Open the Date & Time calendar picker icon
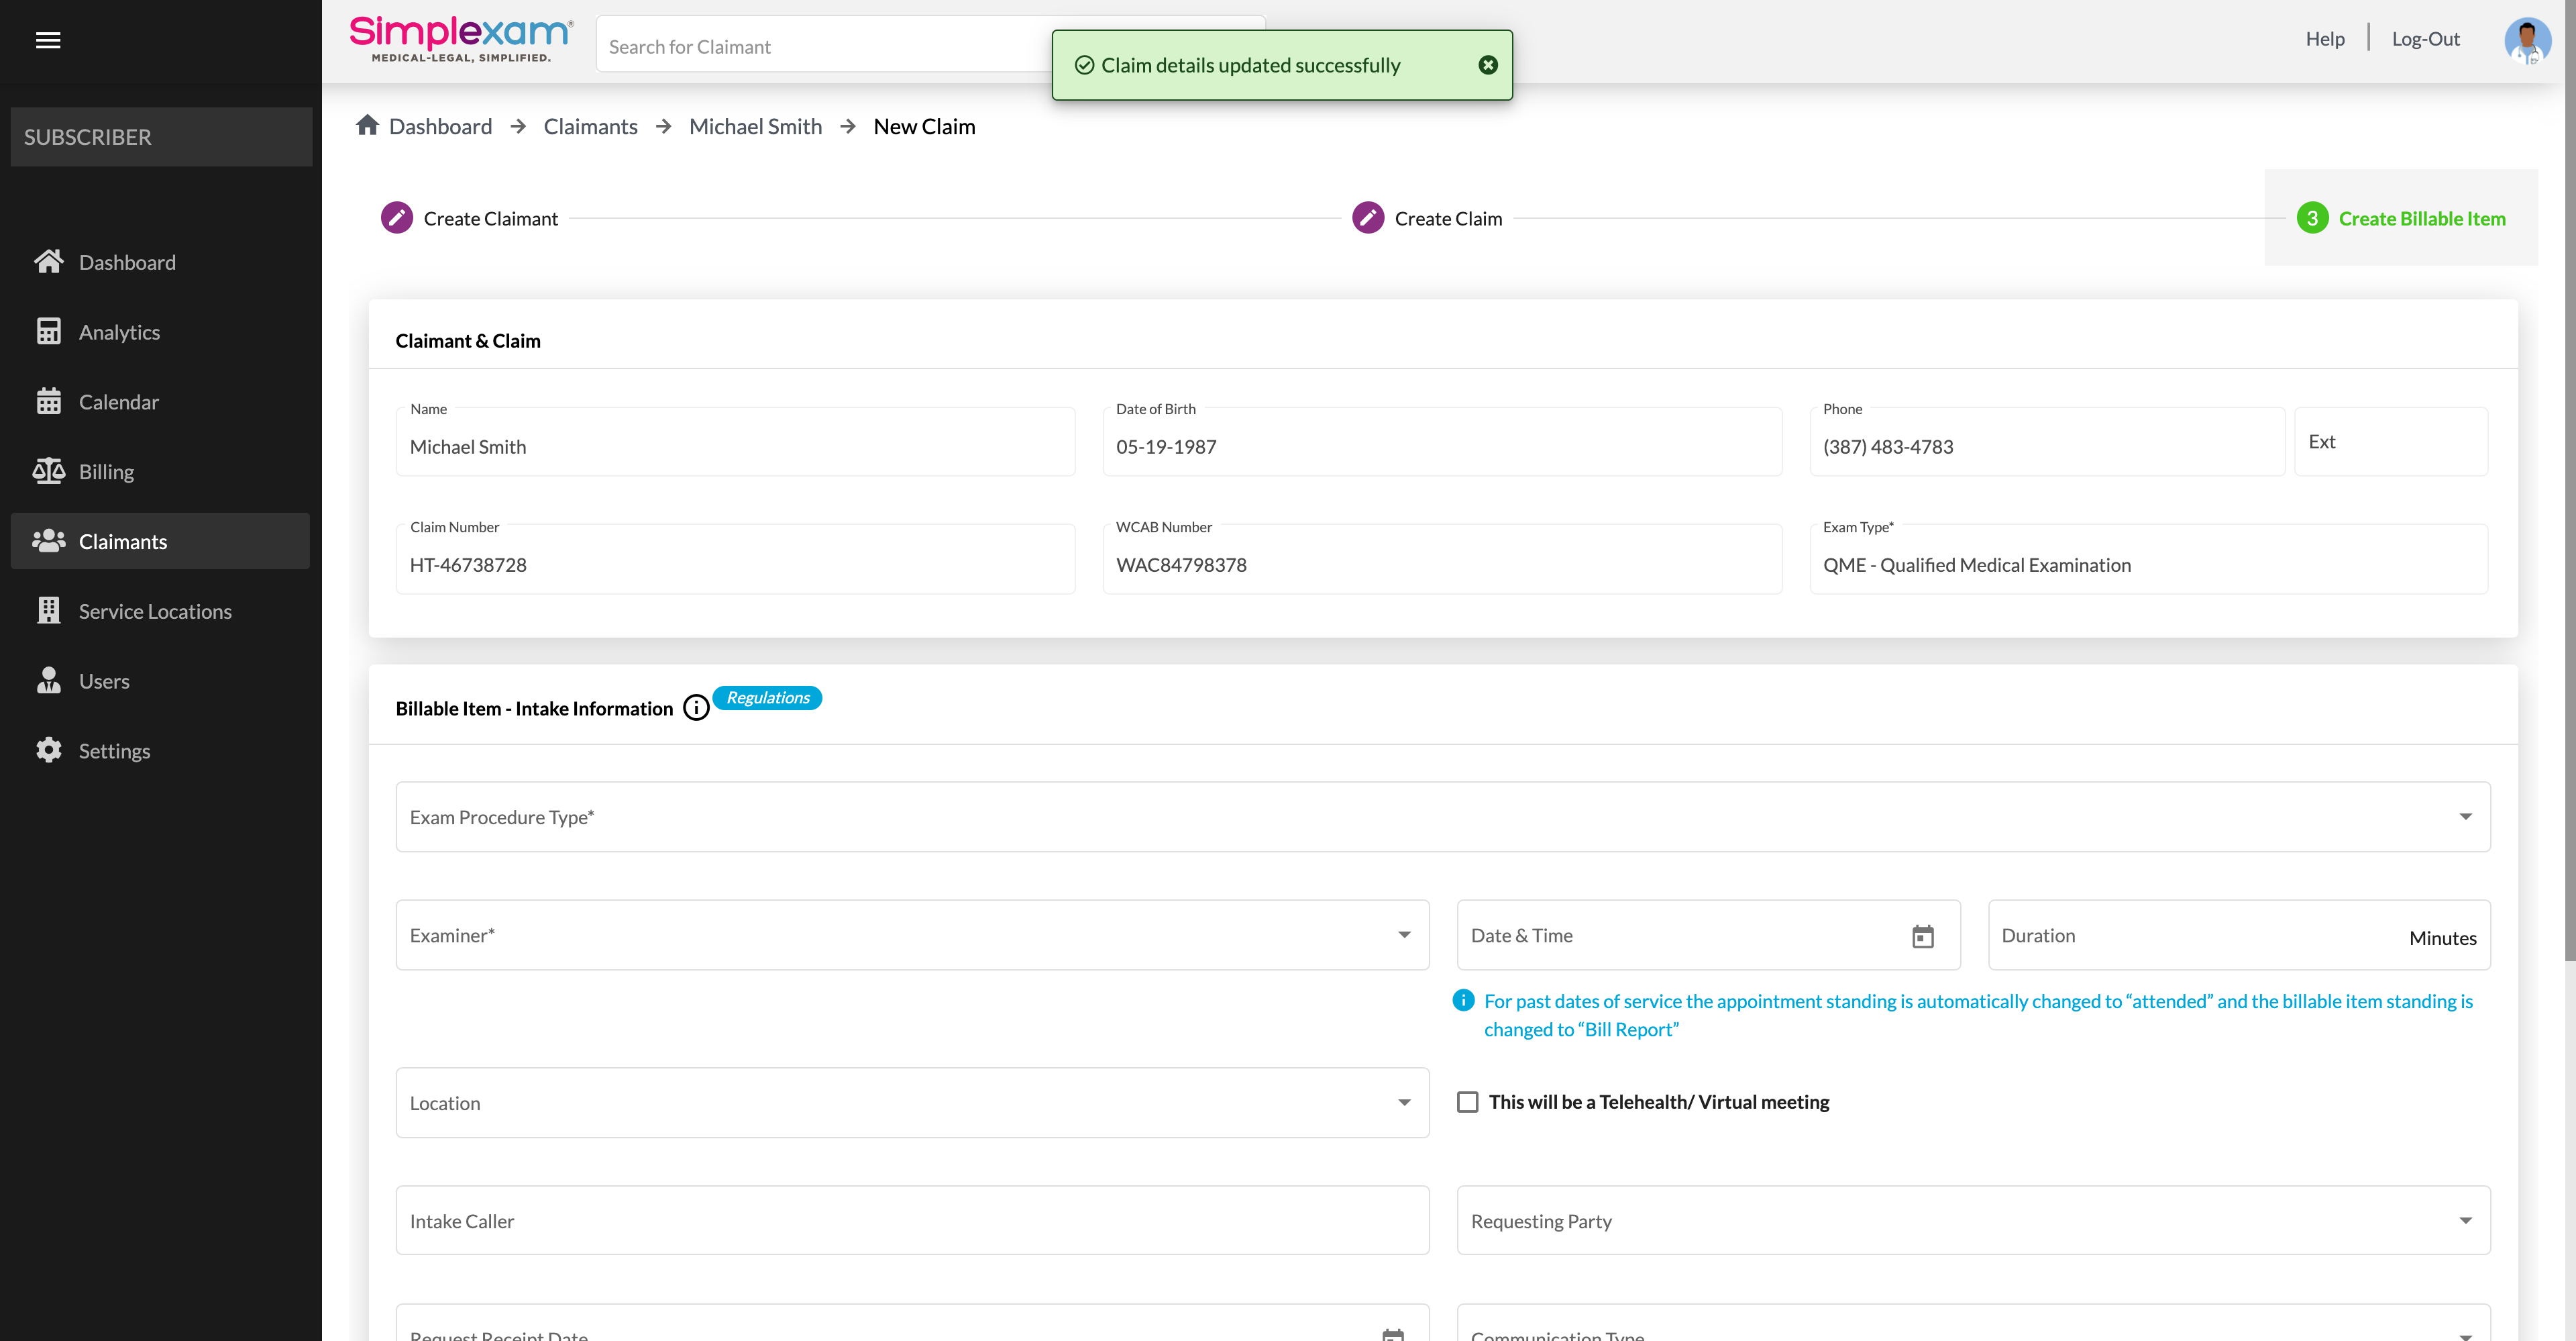This screenshot has height=1341, width=2576. click(1922, 937)
